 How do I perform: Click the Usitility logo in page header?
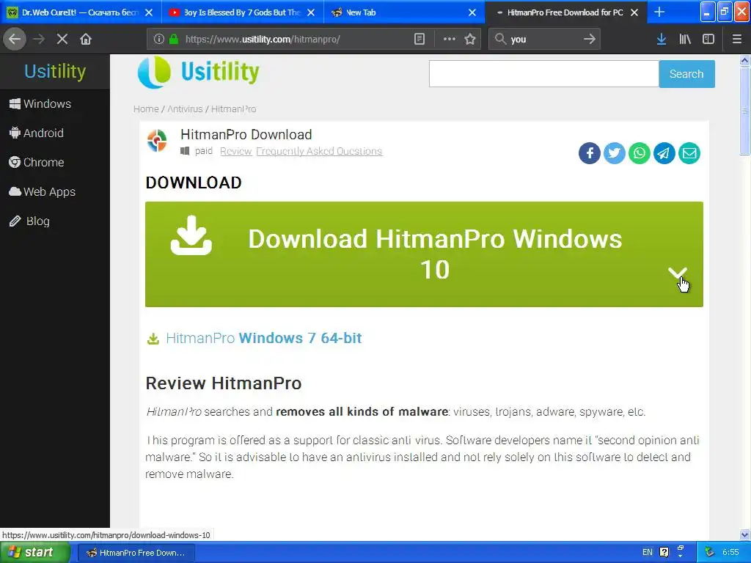(x=198, y=73)
